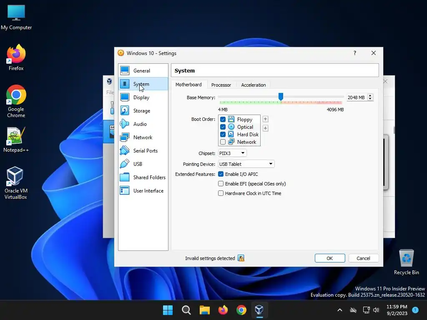Move boot device down with arrow
Screen dimensions: 427x320
pyautogui.click(x=265, y=128)
